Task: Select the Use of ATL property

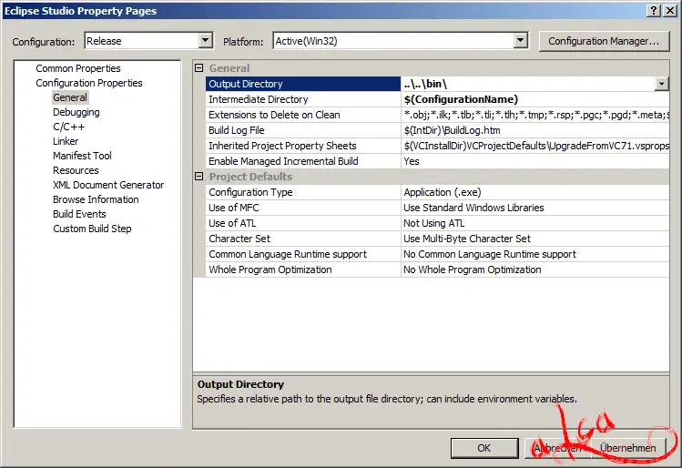Action: point(302,223)
